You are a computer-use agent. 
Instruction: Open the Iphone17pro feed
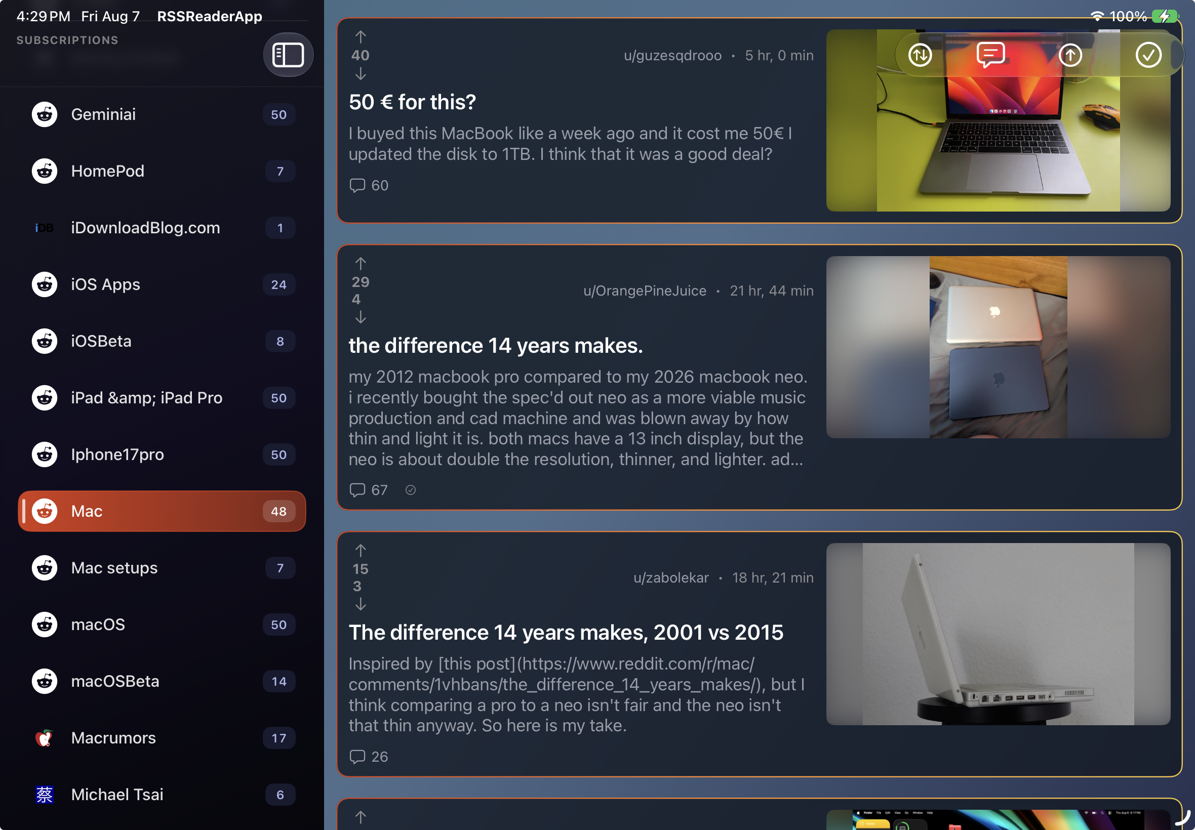pyautogui.click(x=162, y=454)
